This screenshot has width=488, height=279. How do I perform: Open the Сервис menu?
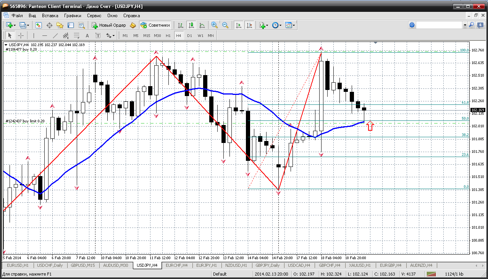point(94,16)
